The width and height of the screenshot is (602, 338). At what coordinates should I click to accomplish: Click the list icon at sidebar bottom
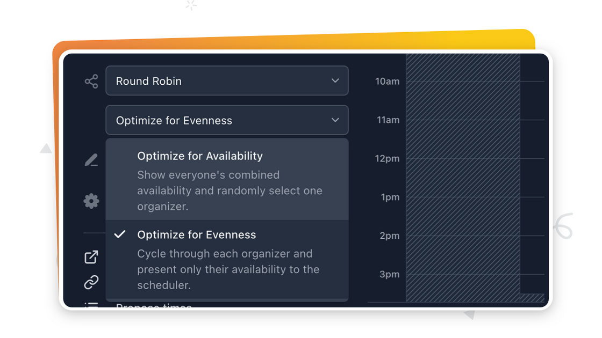(x=91, y=305)
